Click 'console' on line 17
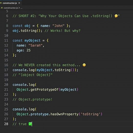Screen dimensions: 133x133 (x=19, y=70)
